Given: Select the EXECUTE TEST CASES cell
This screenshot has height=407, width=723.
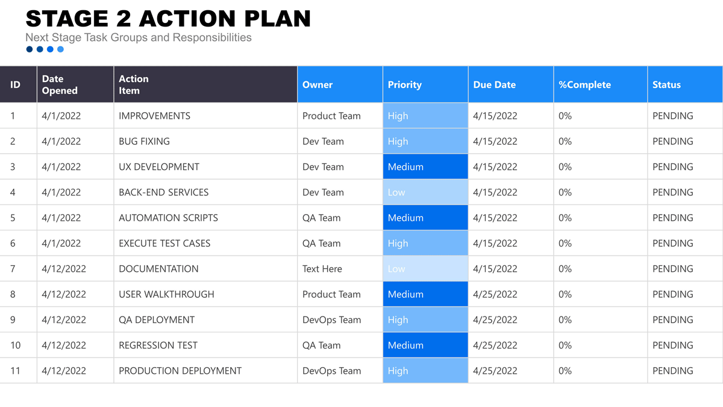Looking at the screenshot, I should pyautogui.click(x=205, y=243).
